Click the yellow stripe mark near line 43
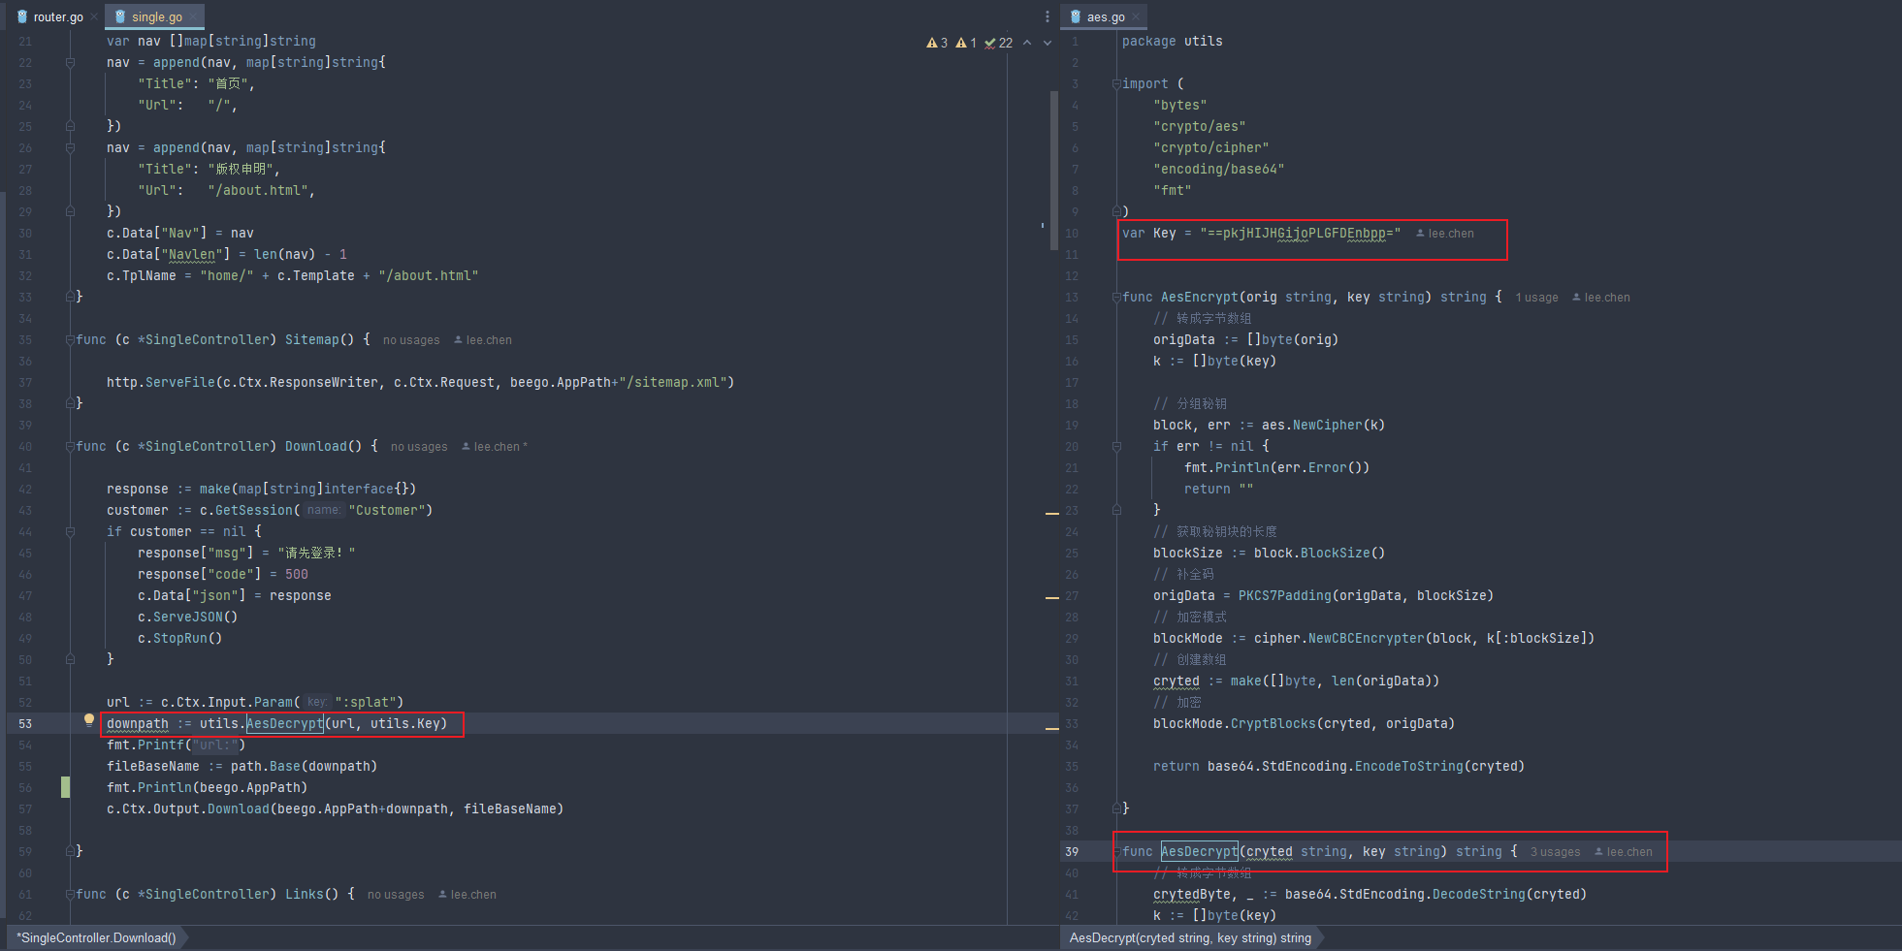Image resolution: width=1902 pixels, height=951 pixels. point(1051,513)
